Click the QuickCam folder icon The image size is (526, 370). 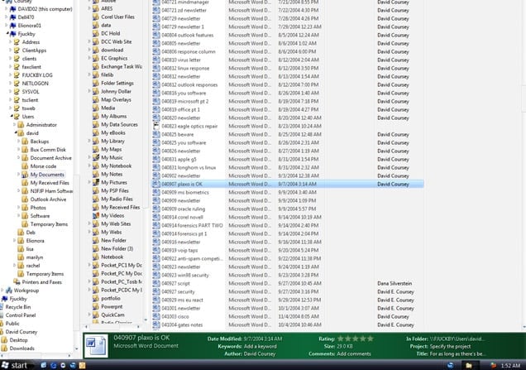coord(96,315)
